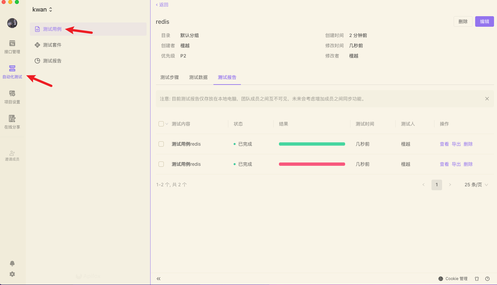Click 查看 in the green-result row
The width and height of the screenshot is (497, 285).
click(444, 144)
